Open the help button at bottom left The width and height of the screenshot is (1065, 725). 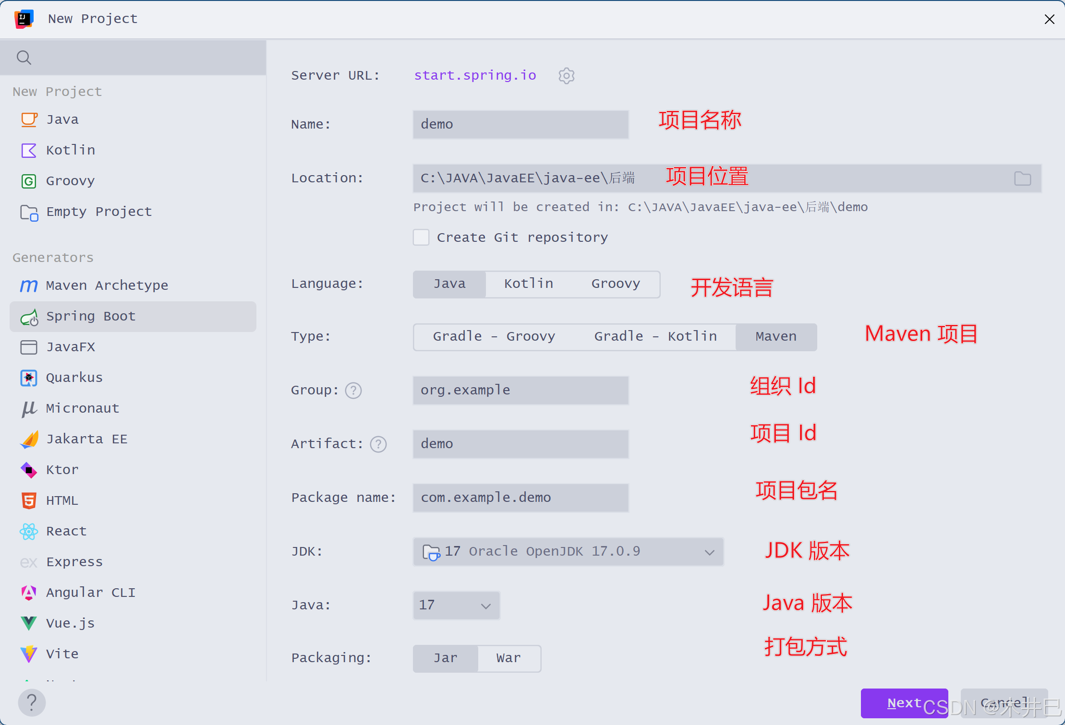(32, 702)
